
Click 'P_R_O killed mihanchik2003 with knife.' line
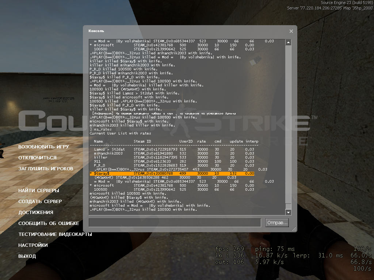pos(131,73)
